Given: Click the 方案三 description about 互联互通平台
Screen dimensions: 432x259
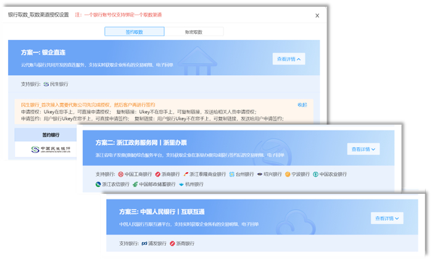Looking at the screenshot, I should point(189,225).
